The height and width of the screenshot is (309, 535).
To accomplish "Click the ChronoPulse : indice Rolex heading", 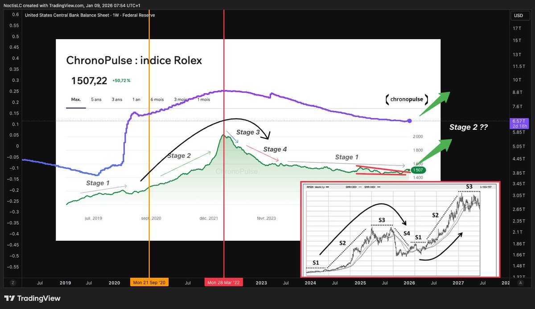I will (134, 60).
